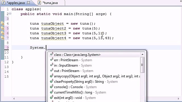Click the method icon beside exit(int arg0)
Screen dimensions: 182x102
point(51,97)
